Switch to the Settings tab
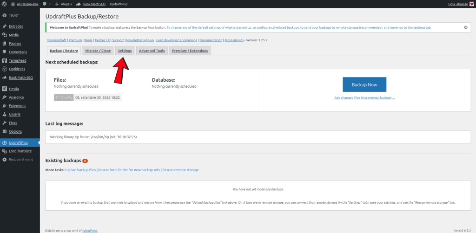This screenshot has height=233, width=476. pyautogui.click(x=125, y=51)
